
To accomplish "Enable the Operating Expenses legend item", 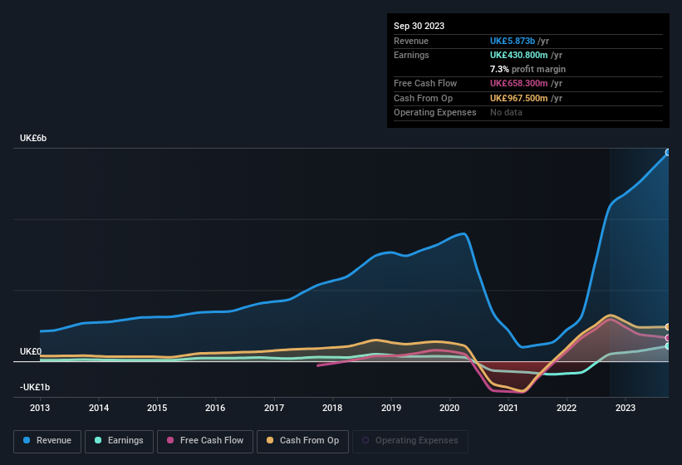I will [410, 441].
